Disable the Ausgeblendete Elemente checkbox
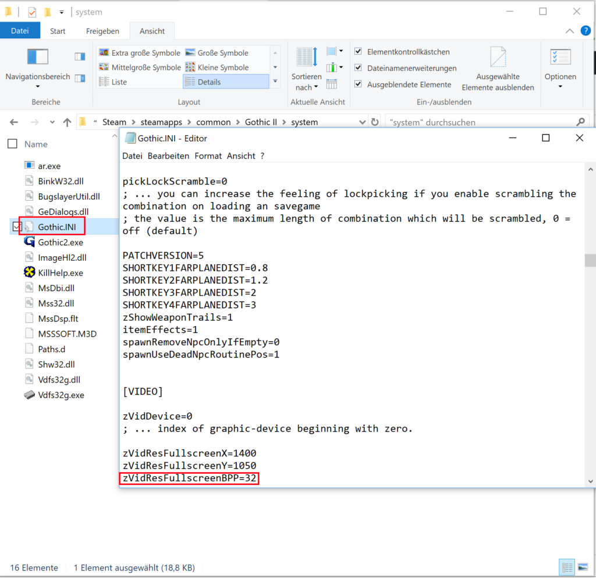This screenshot has width=596, height=578. click(x=359, y=84)
